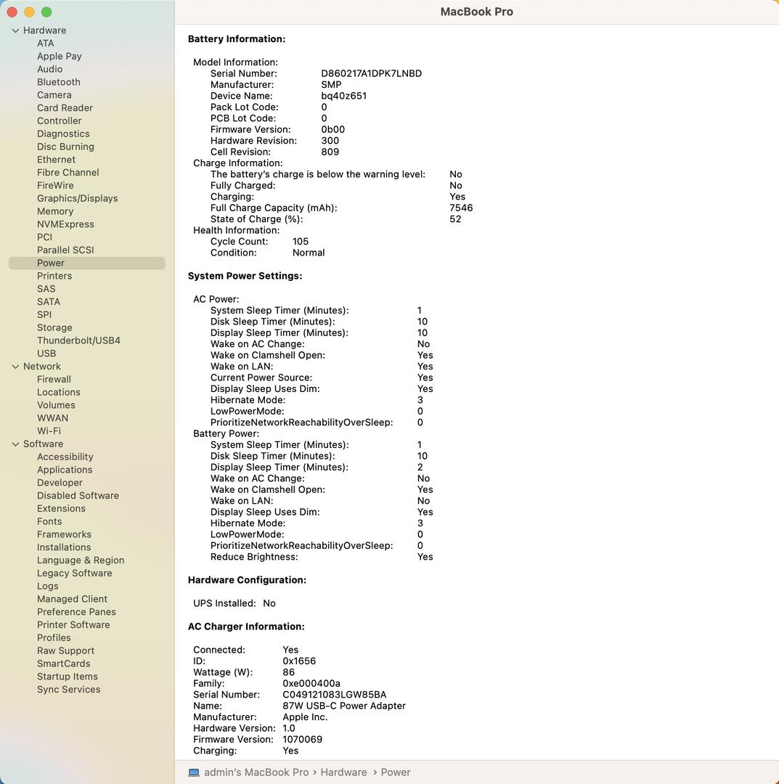This screenshot has height=784, width=779.
Task: Open Installations history
Action: [x=64, y=547]
